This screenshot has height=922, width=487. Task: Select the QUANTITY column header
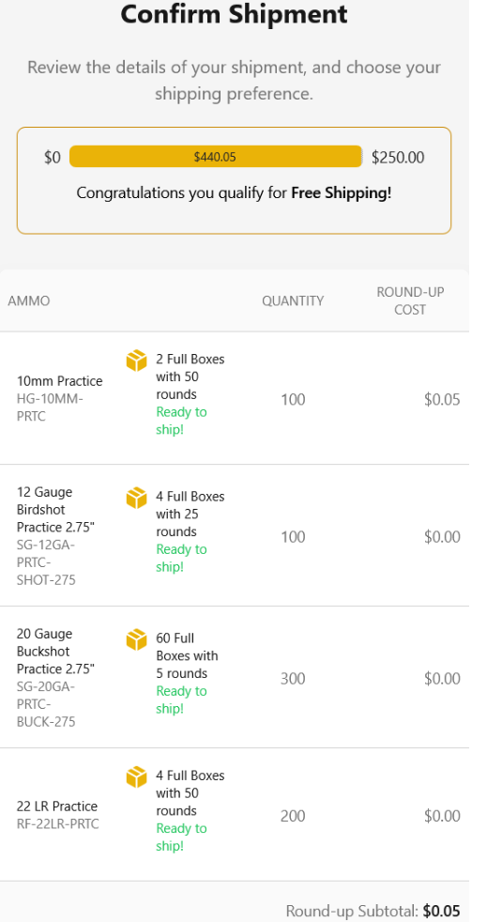click(x=293, y=301)
